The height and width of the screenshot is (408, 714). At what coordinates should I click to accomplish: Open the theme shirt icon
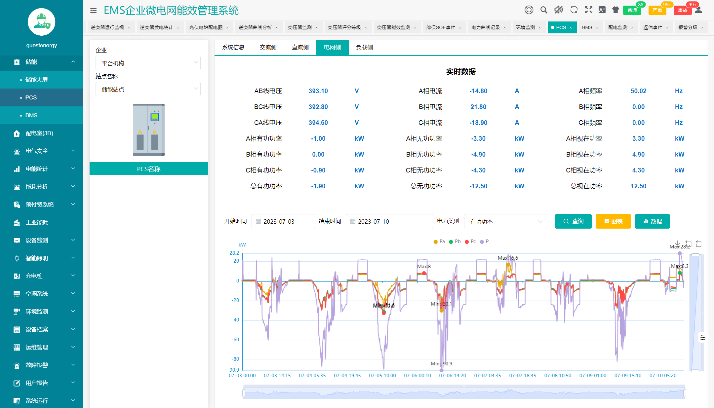(615, 10)
